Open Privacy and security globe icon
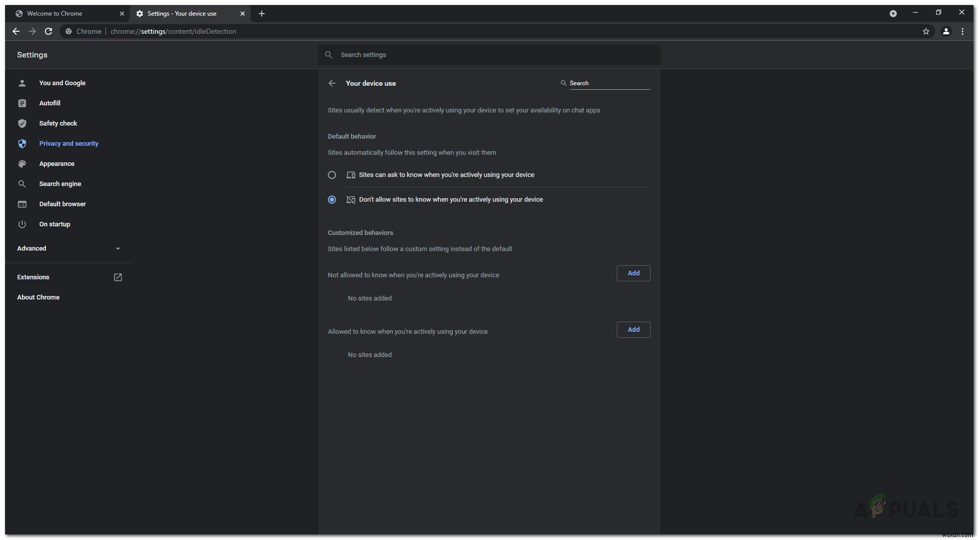Screen dimensions: 979x540 click(22, 143)
